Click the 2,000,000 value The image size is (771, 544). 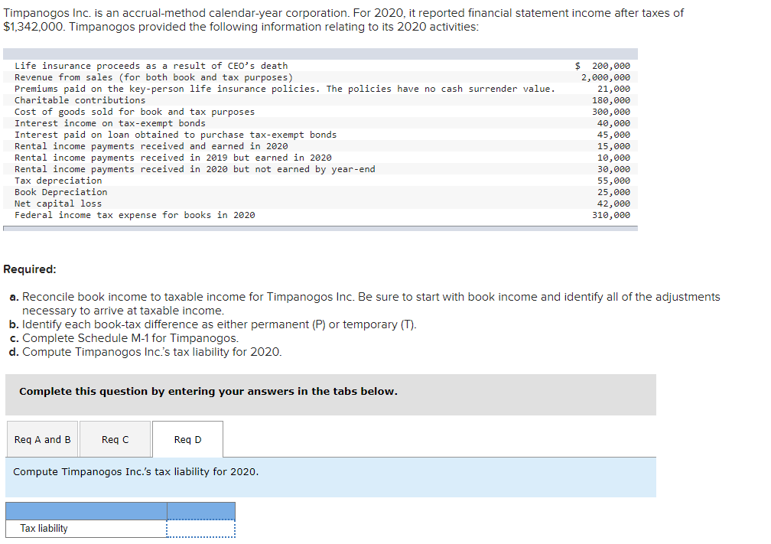(606, 77)
